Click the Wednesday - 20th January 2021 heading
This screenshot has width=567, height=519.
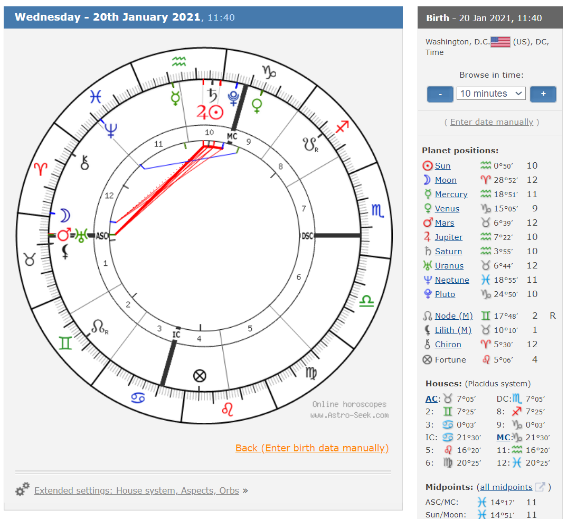(107, 17)
